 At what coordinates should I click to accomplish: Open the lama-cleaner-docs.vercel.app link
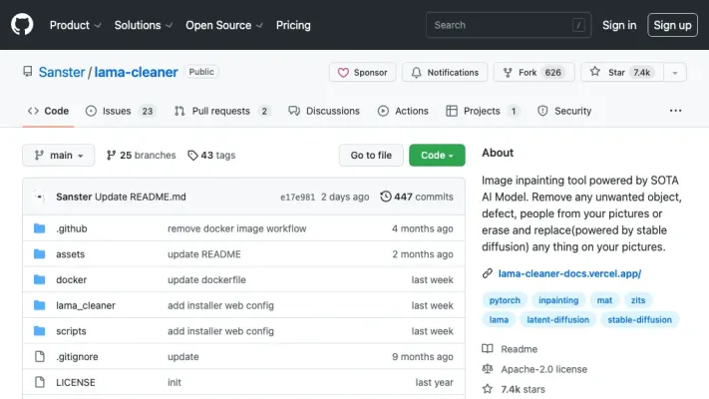pyautogui.click(x=568, y=273)
